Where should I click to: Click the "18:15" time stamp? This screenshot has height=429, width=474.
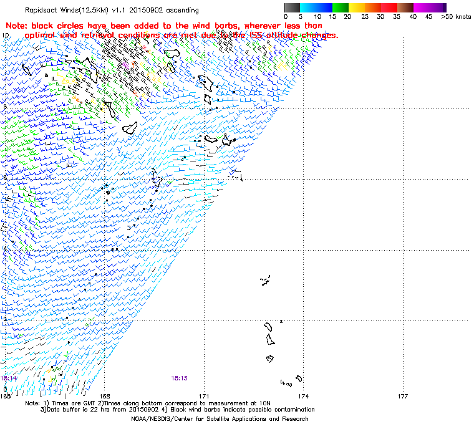pyautogui.click(x=179, y=378)
